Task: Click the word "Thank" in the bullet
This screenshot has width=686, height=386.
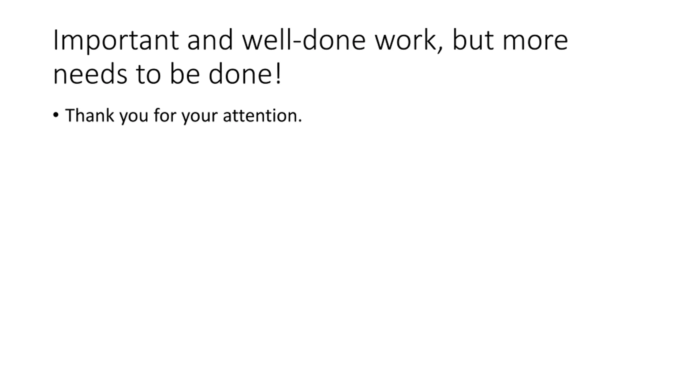Action: (x=90, y=115)
